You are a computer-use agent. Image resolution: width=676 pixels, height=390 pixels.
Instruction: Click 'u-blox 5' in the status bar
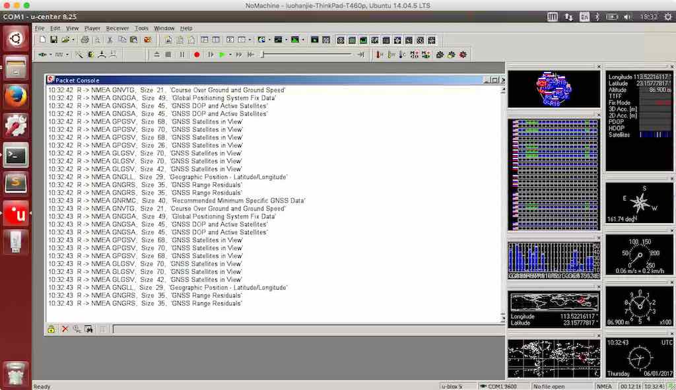[x=452, y=387]
